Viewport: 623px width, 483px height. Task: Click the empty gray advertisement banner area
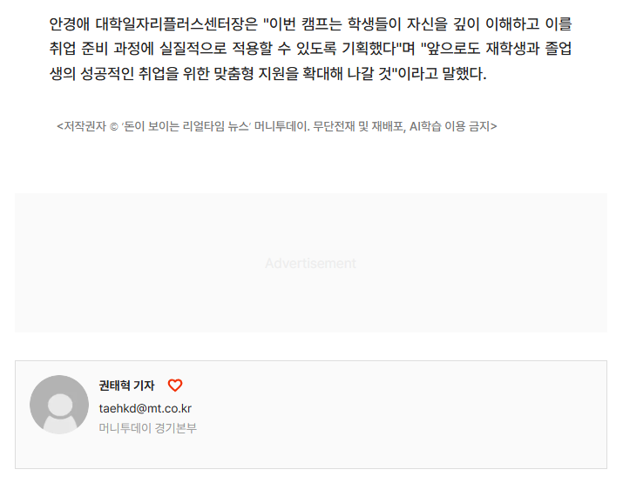click(311, 263)
